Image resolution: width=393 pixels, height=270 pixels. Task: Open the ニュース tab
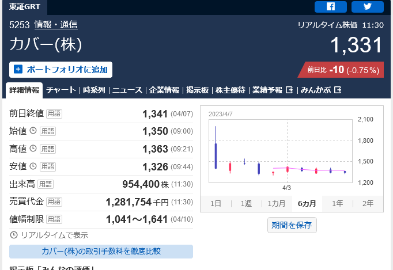point(127,90)
